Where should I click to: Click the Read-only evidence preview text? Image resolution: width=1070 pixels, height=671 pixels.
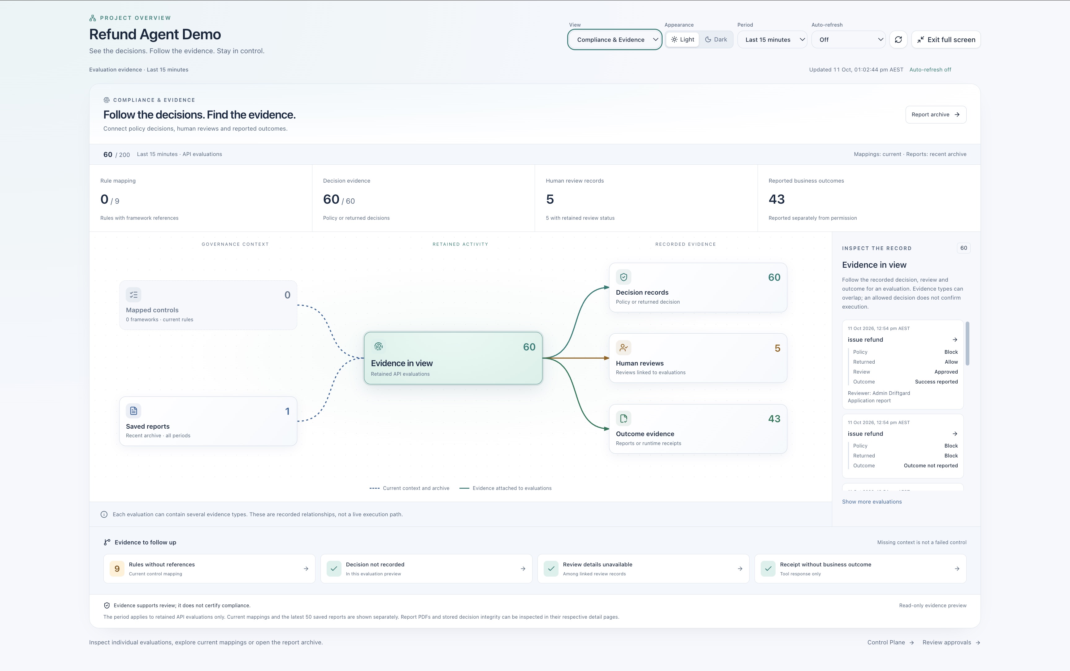pos(933,605)
